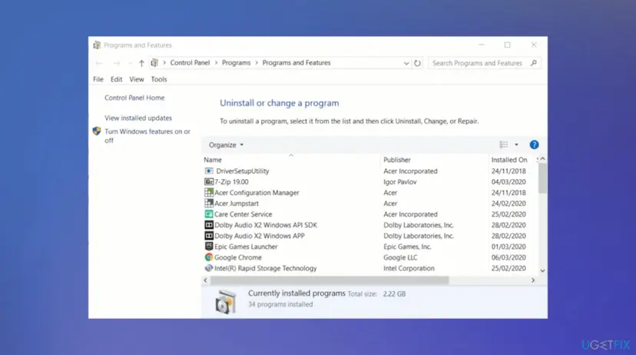Click the horizontal scrollbar thumb
This screenshot has width=636, height=355.
point(330,280)
